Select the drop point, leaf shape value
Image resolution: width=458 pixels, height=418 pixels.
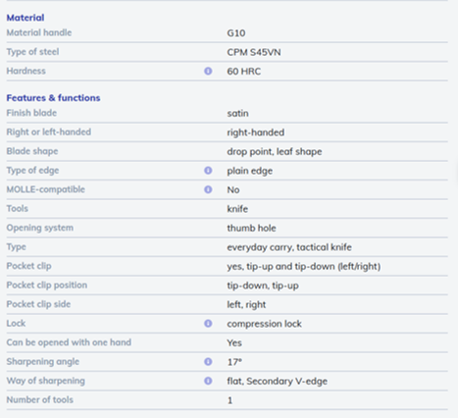(275, 152)
